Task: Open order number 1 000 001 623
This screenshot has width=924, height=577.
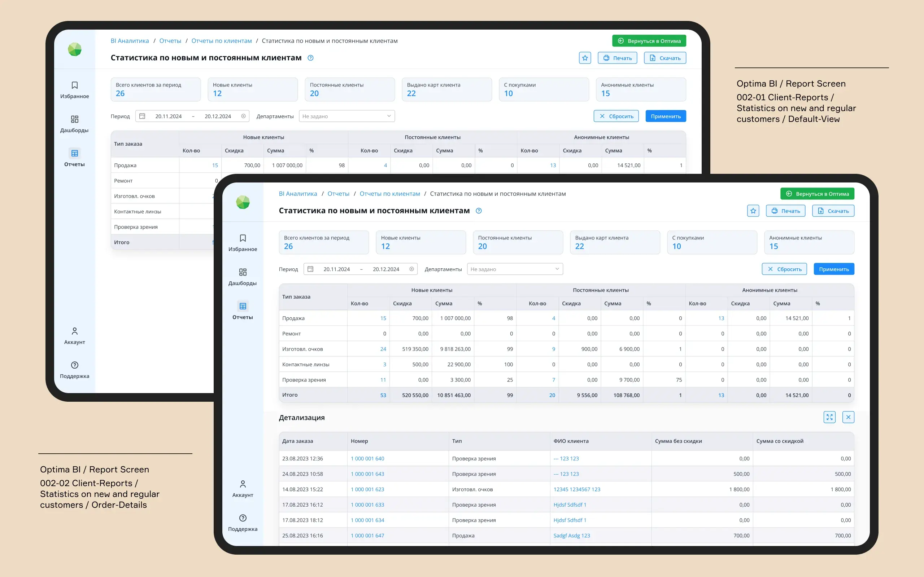Action: [367, 489]
